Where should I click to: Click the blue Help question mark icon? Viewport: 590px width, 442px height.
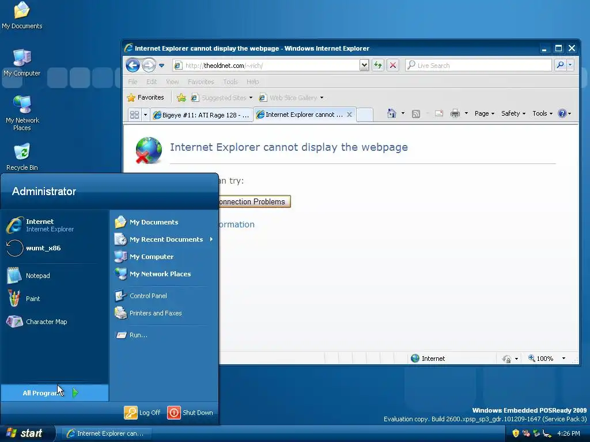coord(562,113)
